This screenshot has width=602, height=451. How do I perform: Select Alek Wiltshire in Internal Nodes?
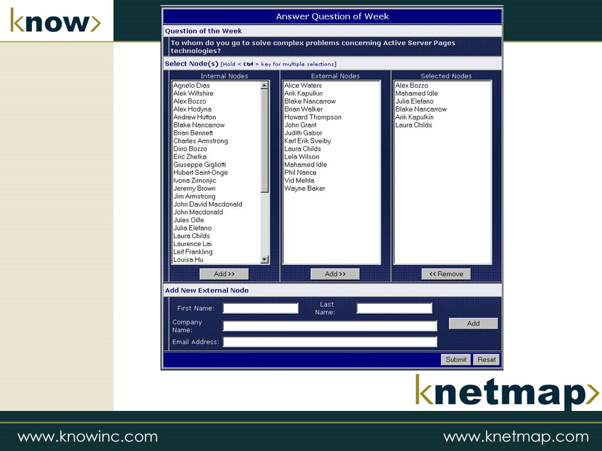click(x=193, y=93)
